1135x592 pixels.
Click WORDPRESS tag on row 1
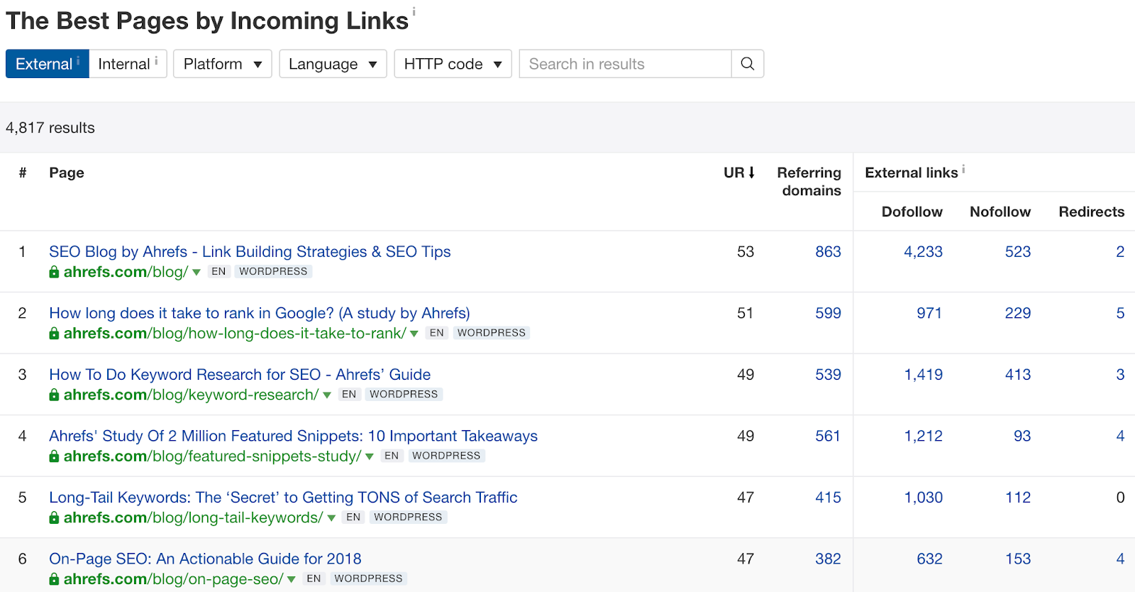pyautogui.click(x=273, y=272)
